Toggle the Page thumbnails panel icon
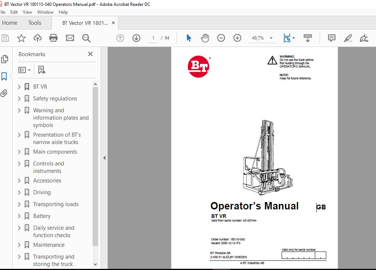 coord(4,59)
